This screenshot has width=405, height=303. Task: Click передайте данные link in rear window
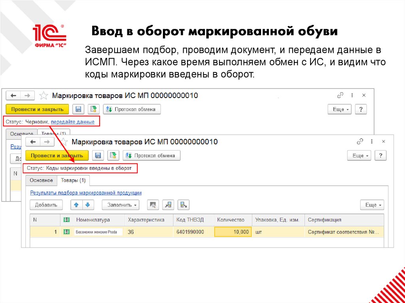click(73, 122)
